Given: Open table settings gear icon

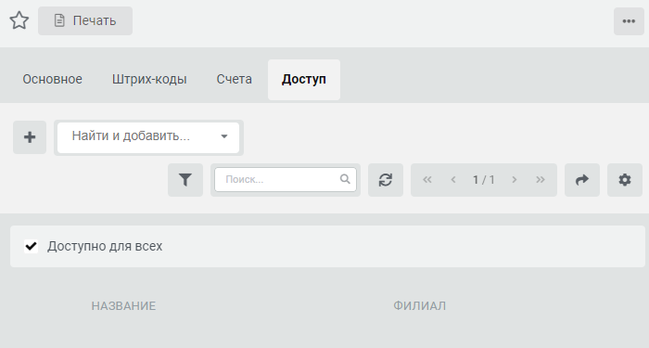Looking at the screenshot, I should tap(625, 180).
